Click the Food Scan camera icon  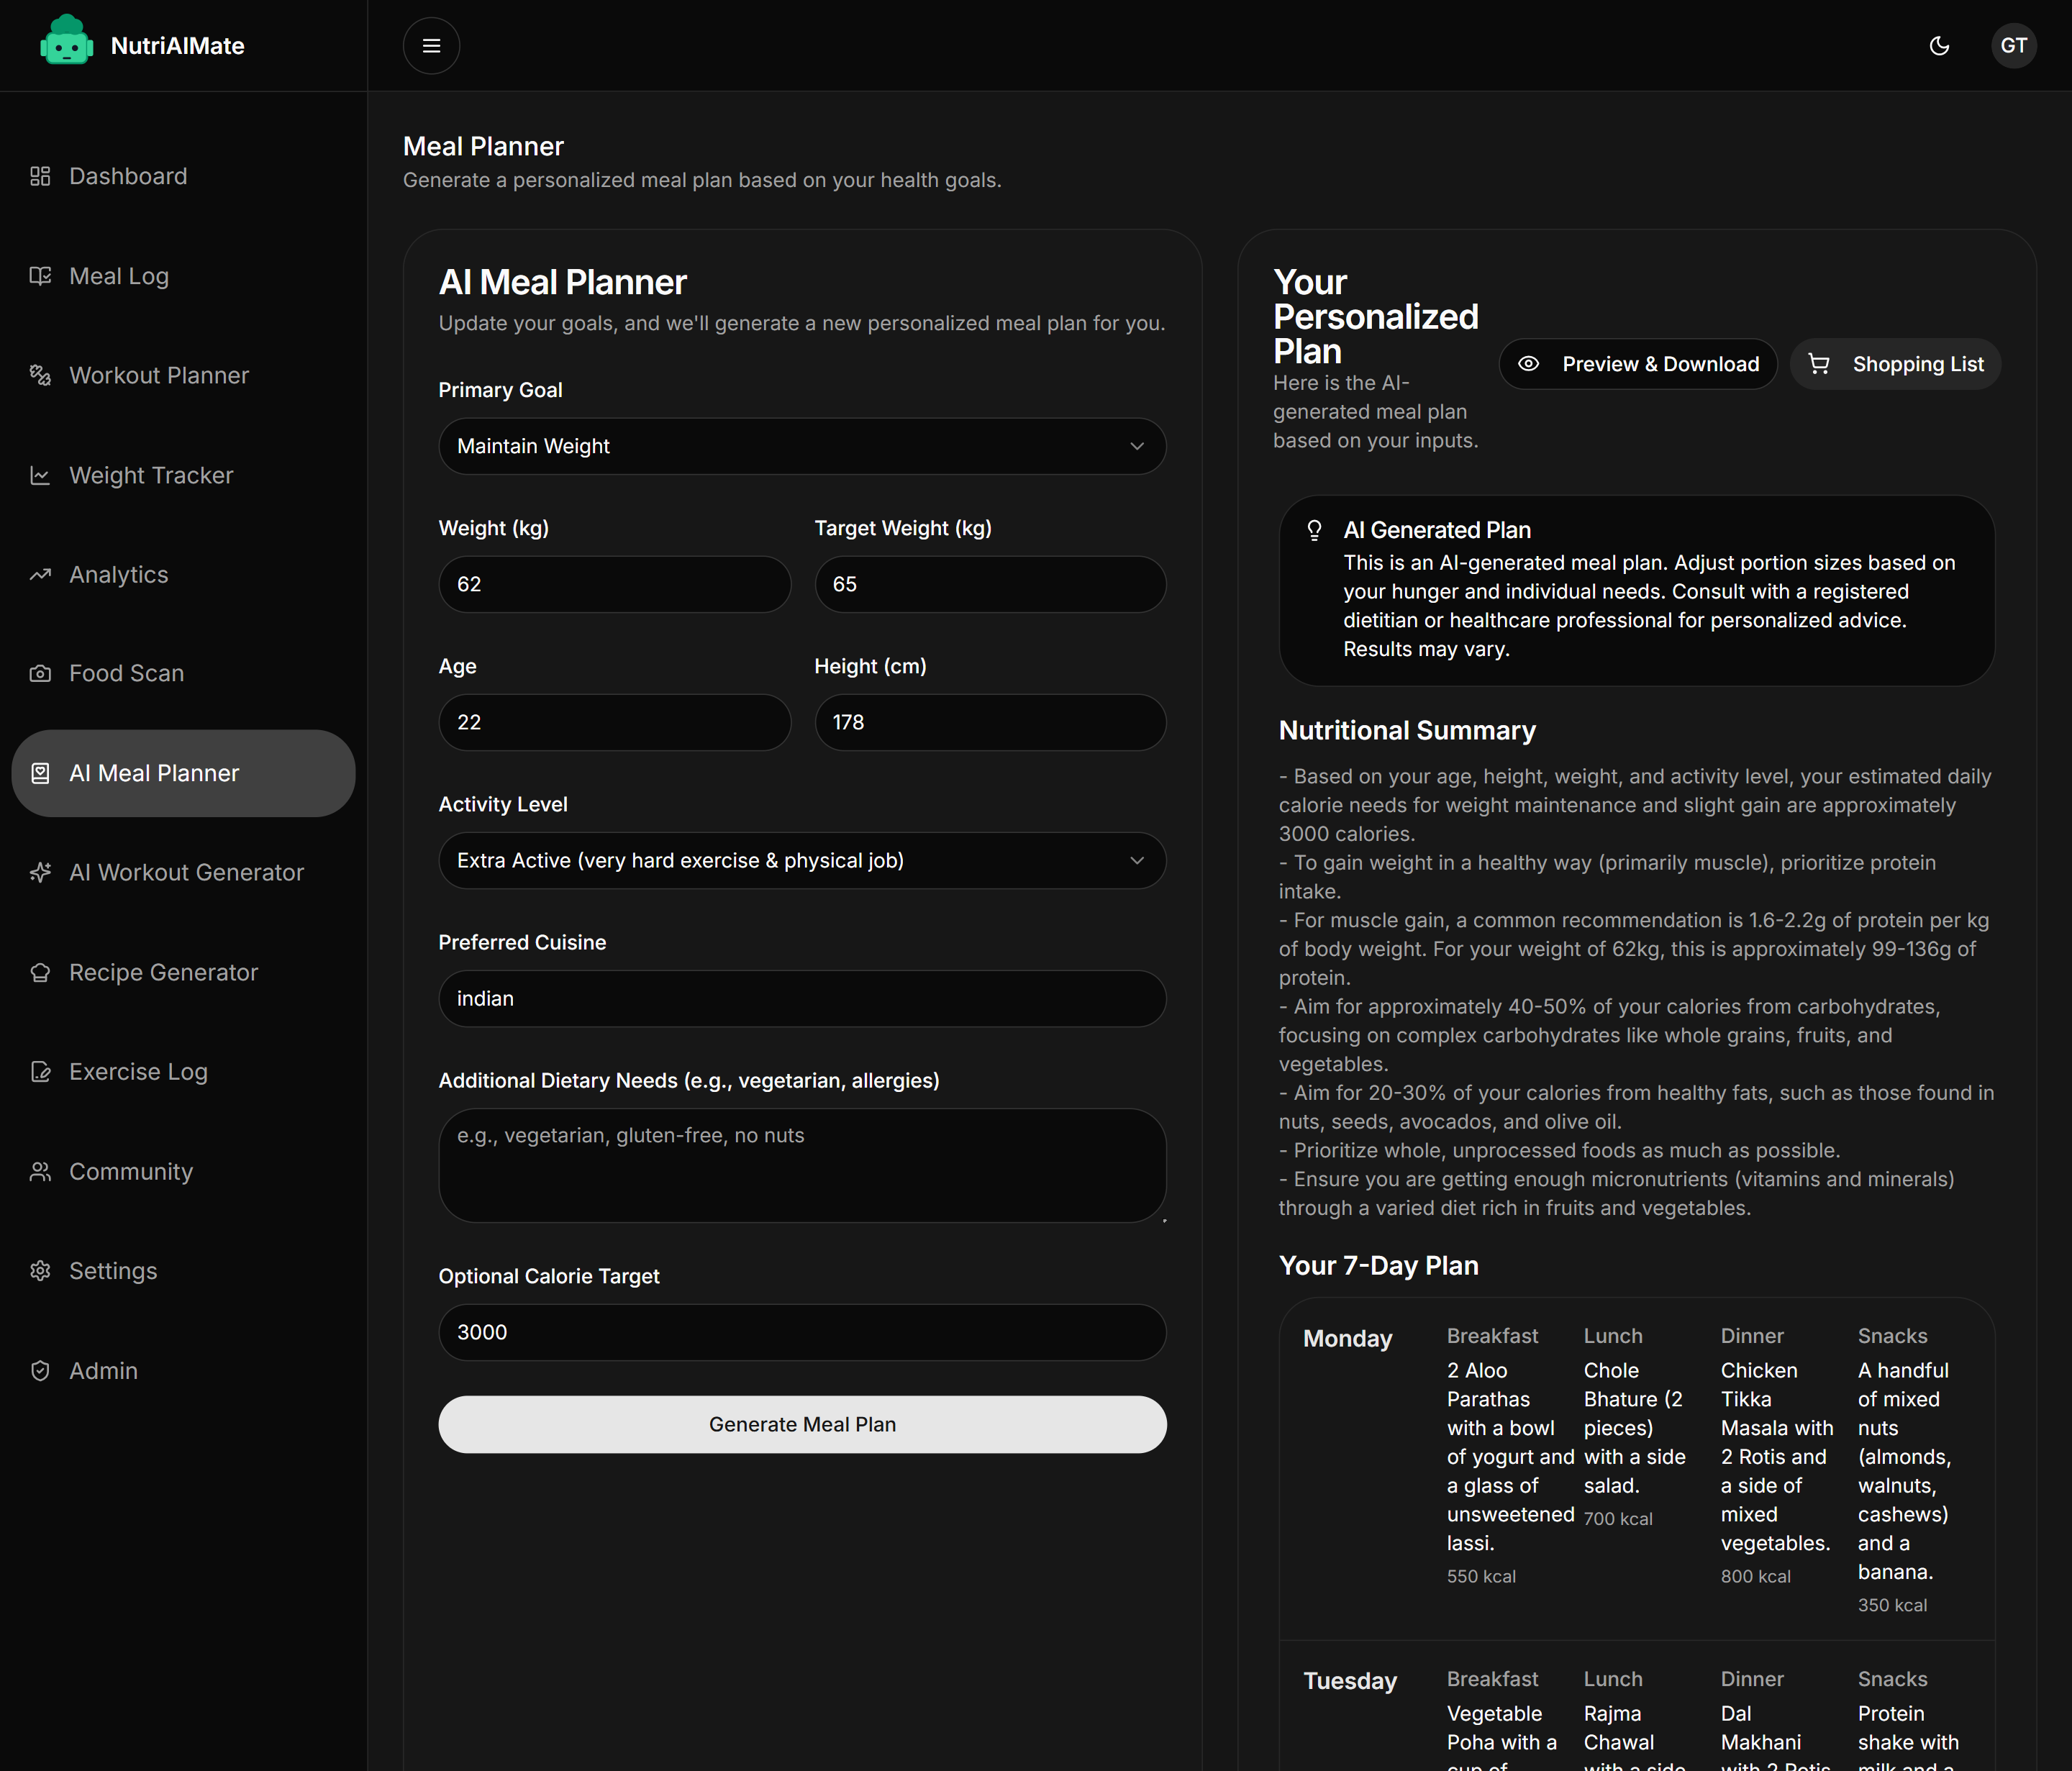(x=40, y=674)
